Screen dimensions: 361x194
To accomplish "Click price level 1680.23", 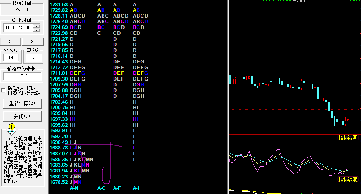I will (x=59, y=176).
